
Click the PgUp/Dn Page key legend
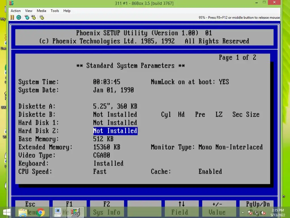tap(256, 208)
